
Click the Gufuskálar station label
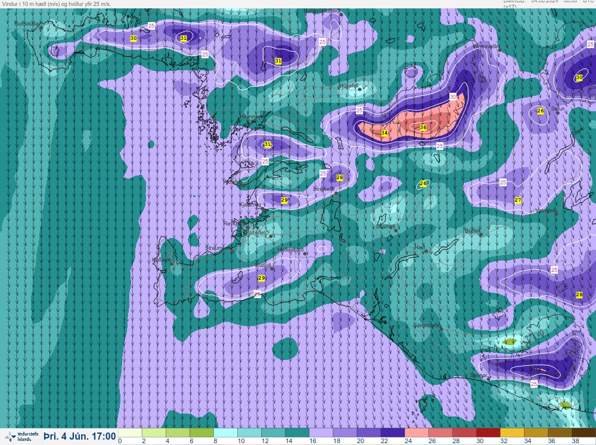pos(27,24)
